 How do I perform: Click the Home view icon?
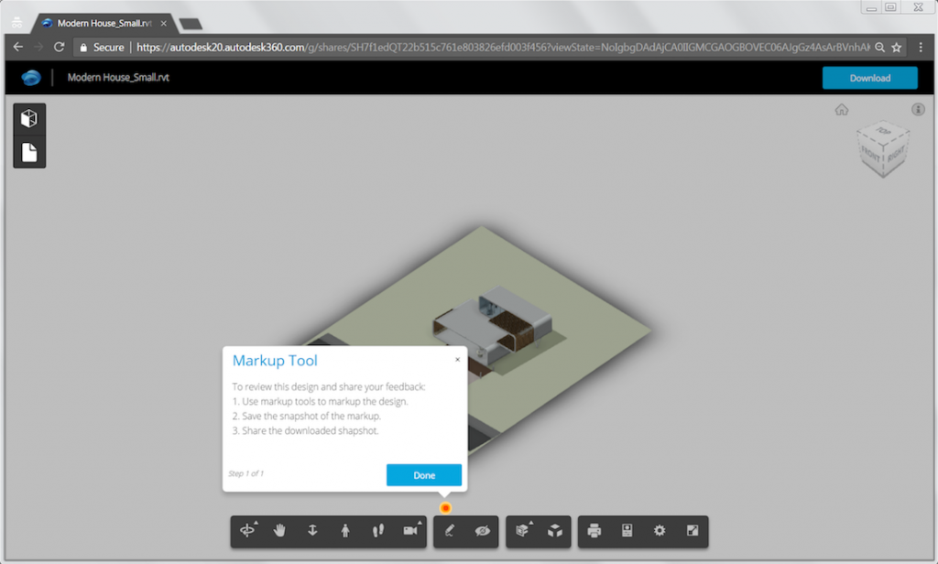pos(842,110)
